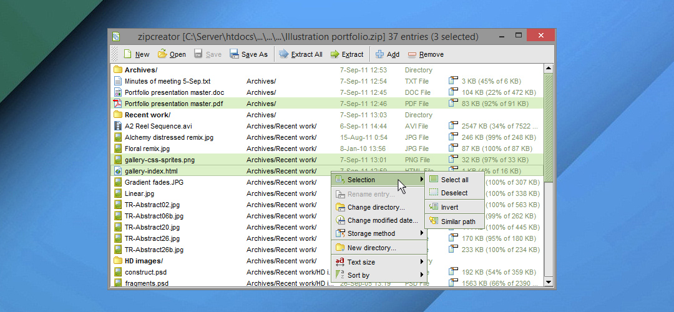The width and height of the screenshot is (674, 312).
Task: Click the Save As disk icon
Action: pos(235,54)
